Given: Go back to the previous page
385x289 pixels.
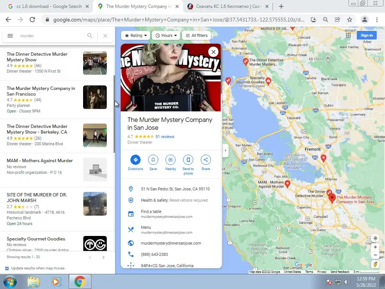Looking at the screenshot, I should pos(8,20).
